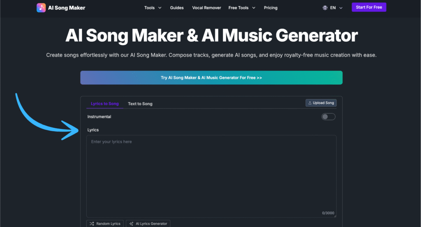421x227 pixels.
Task: Open the Guides menu item
Action: point(177,8)
